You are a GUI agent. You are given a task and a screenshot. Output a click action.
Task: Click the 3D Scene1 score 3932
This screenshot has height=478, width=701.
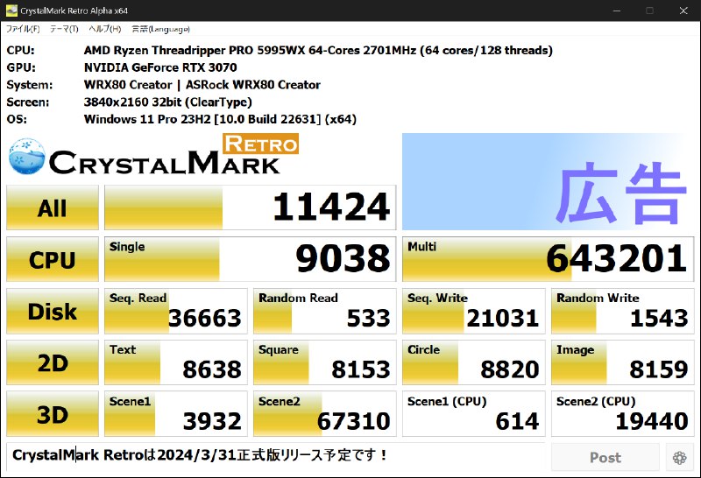[x=176, y=414]
